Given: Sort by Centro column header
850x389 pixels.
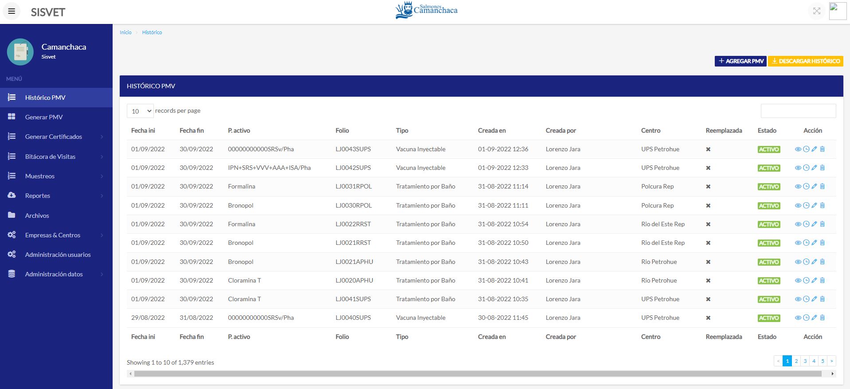Looking at the screenshot, I should [651, 130].
